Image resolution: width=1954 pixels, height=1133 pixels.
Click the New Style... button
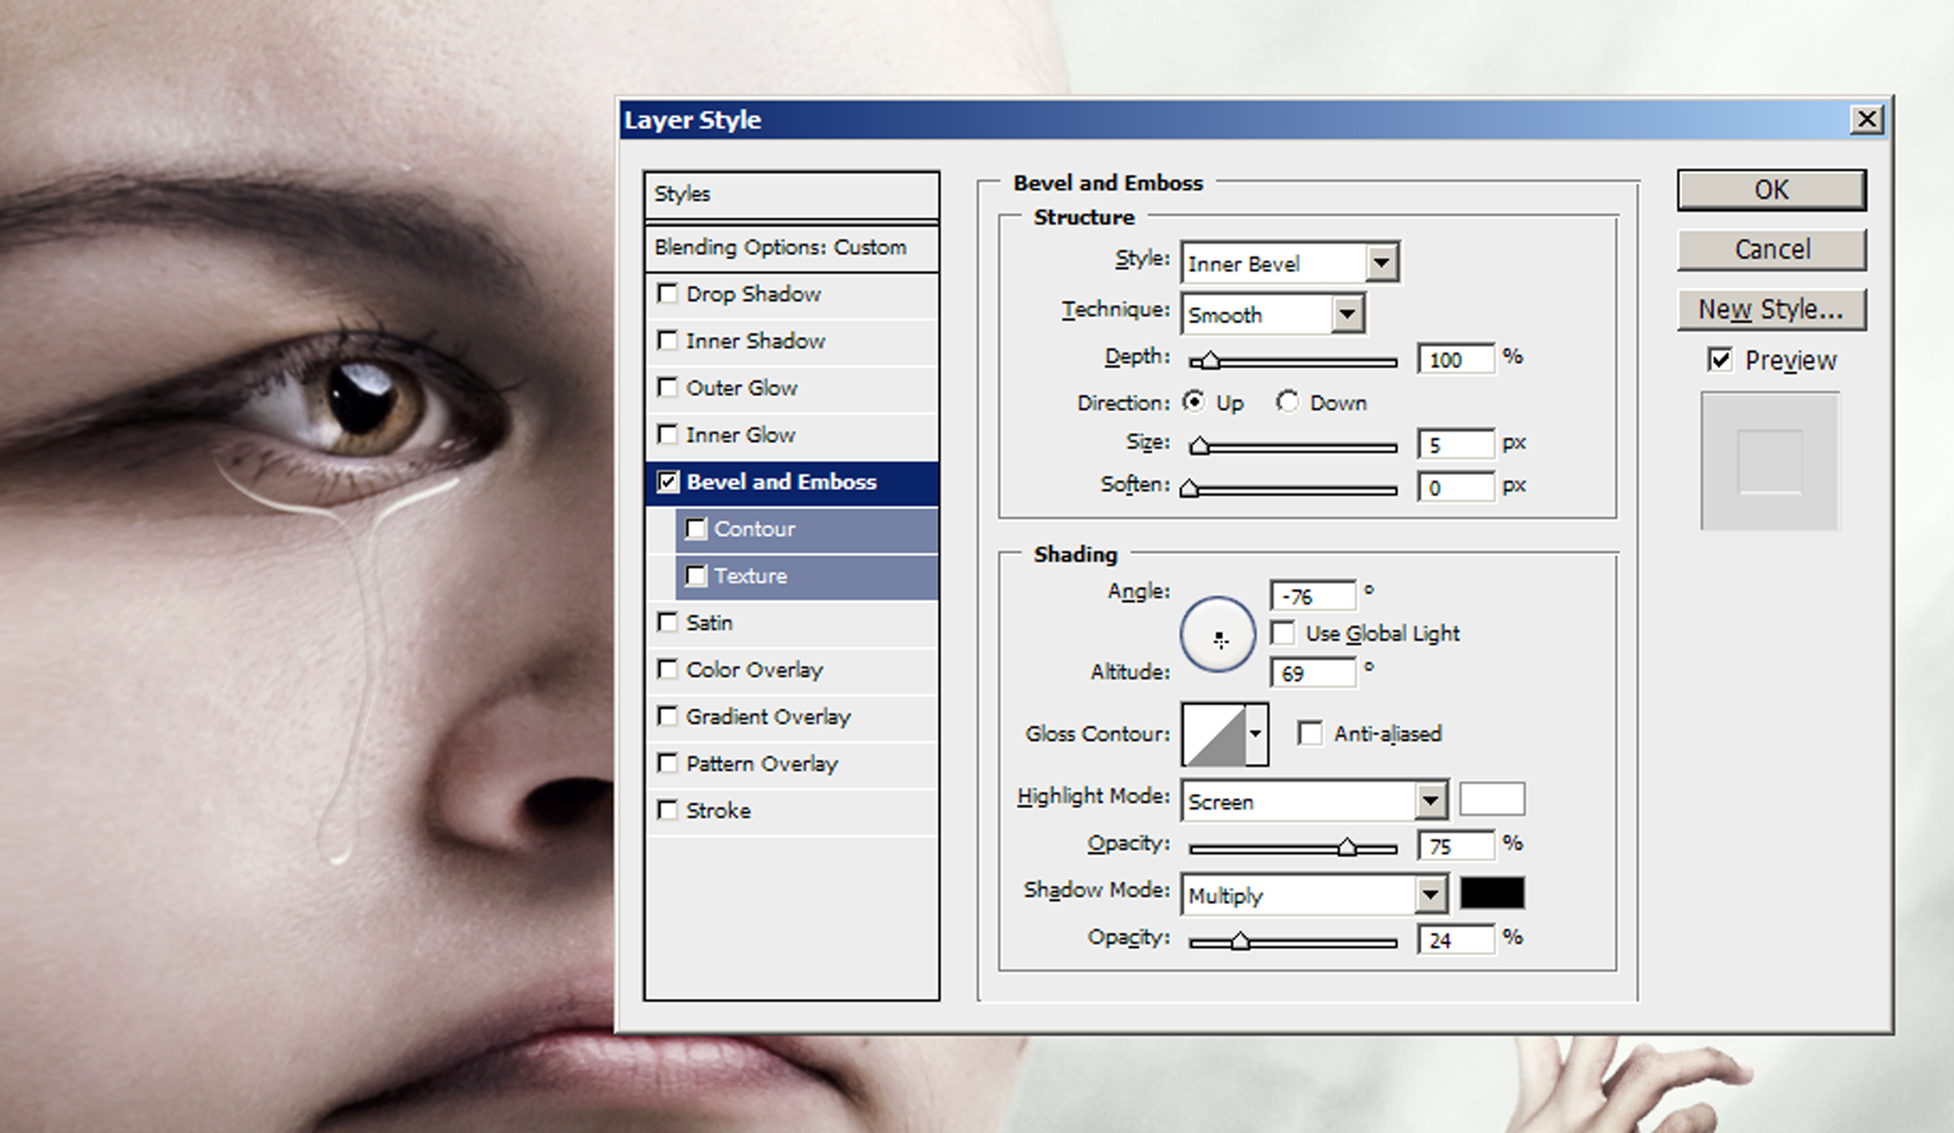[x=1771, y=309]
